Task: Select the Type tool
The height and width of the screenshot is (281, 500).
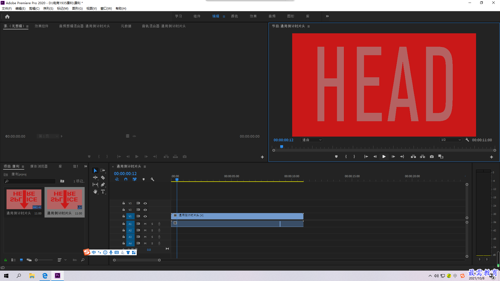Action: tap(103, 192)
